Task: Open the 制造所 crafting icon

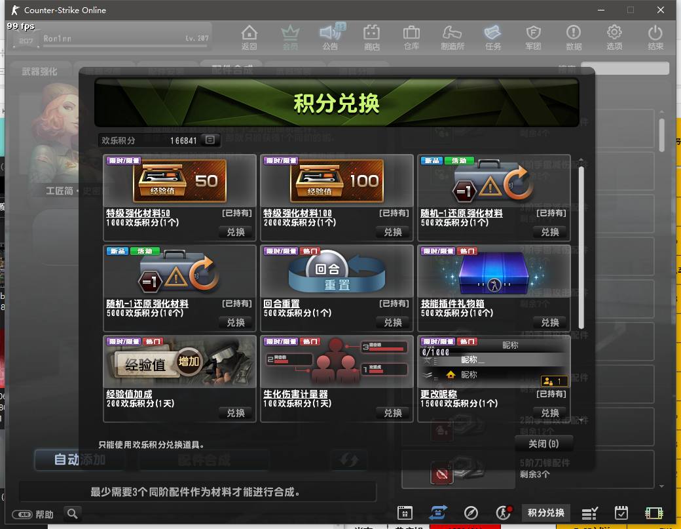Action: 452,37
